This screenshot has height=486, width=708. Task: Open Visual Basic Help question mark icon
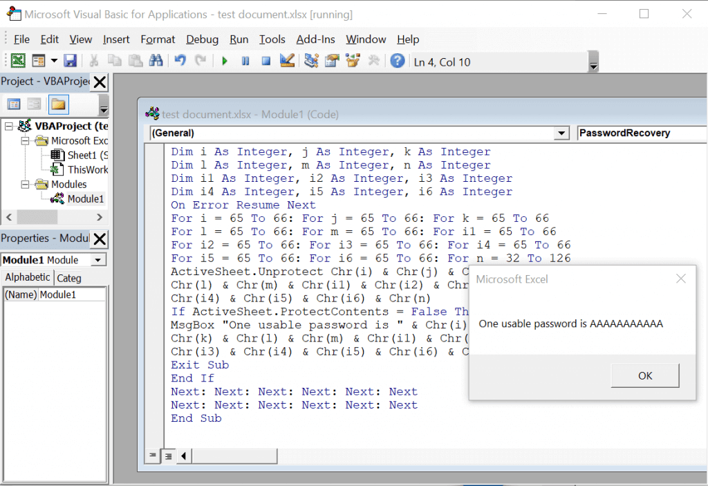(398, 61)
